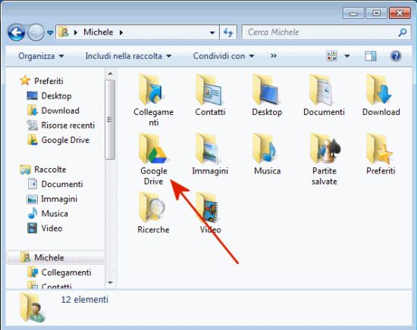Viewport: 417px width, 330px height.
Task: Open the Organizza menu
Action: (x=41, y=56)
